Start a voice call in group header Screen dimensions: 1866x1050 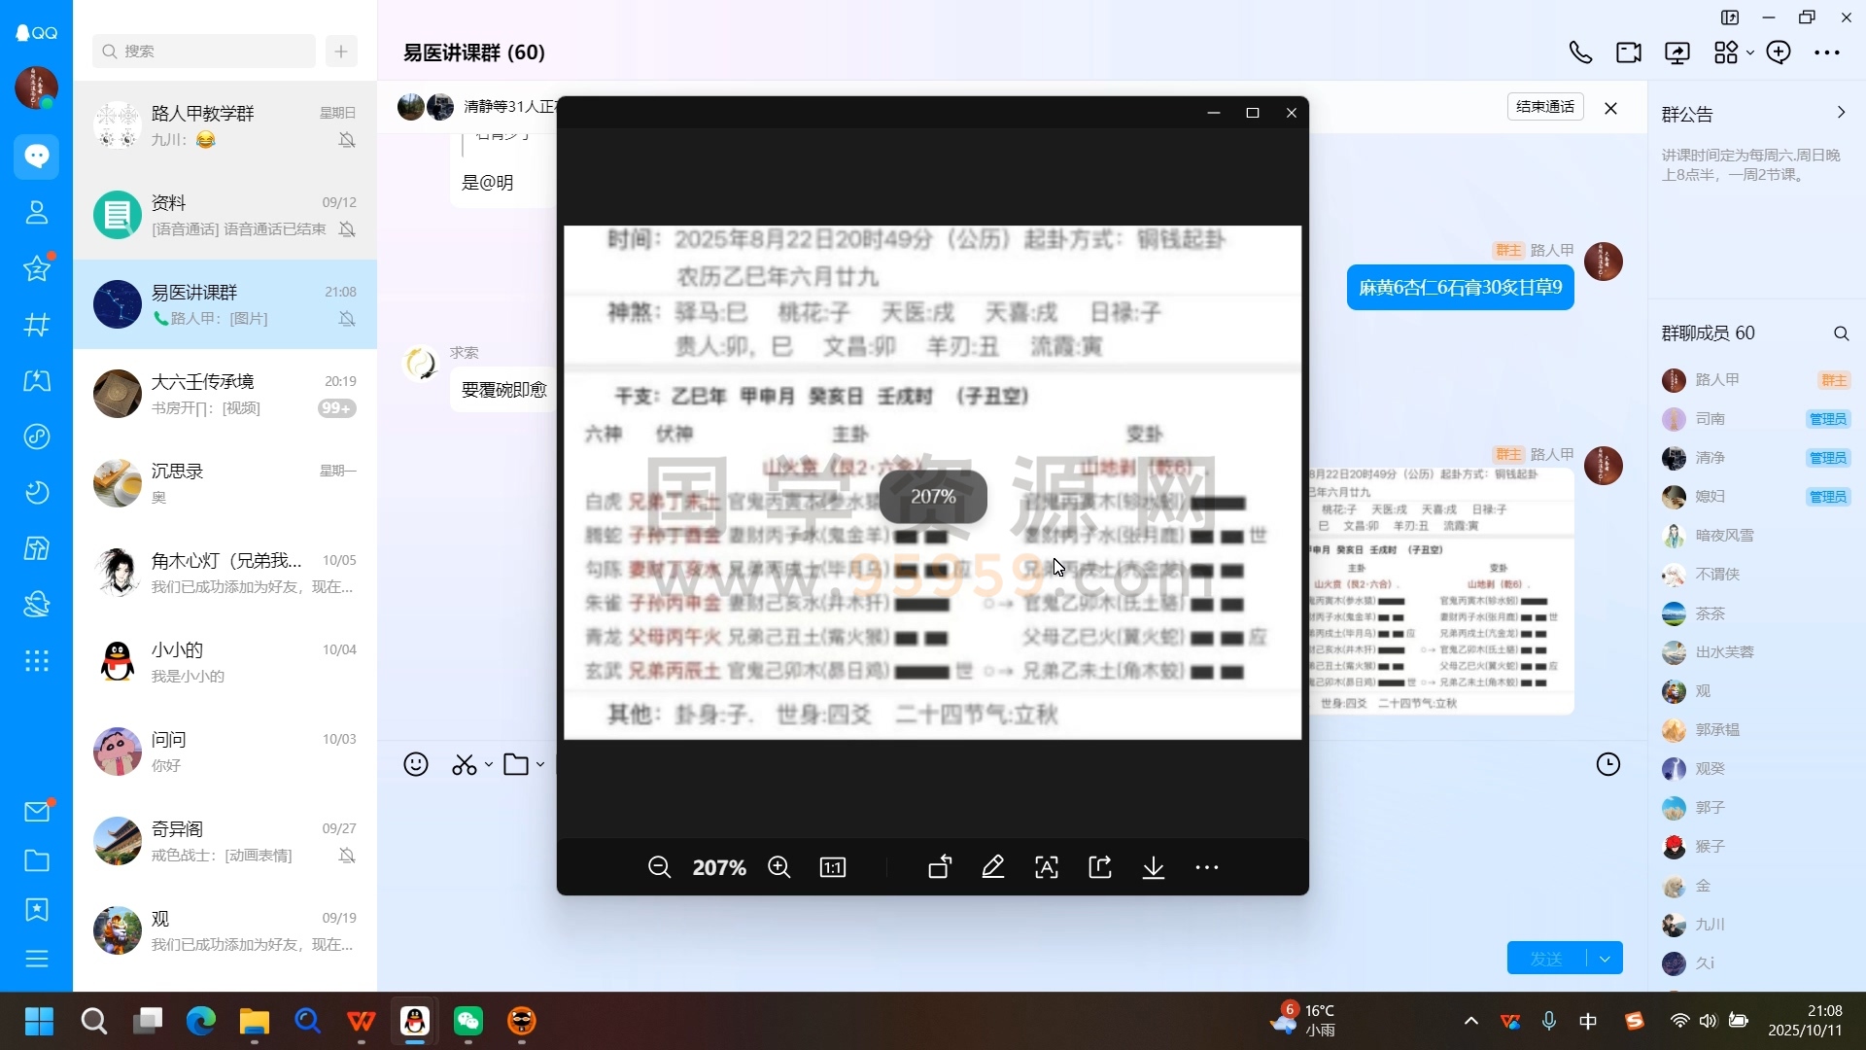click(1581, 52)
